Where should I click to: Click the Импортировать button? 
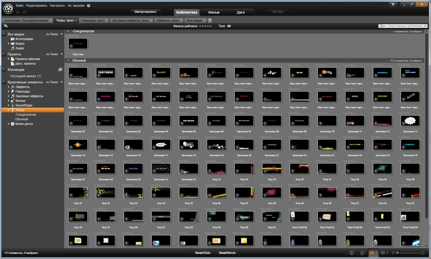145,12
